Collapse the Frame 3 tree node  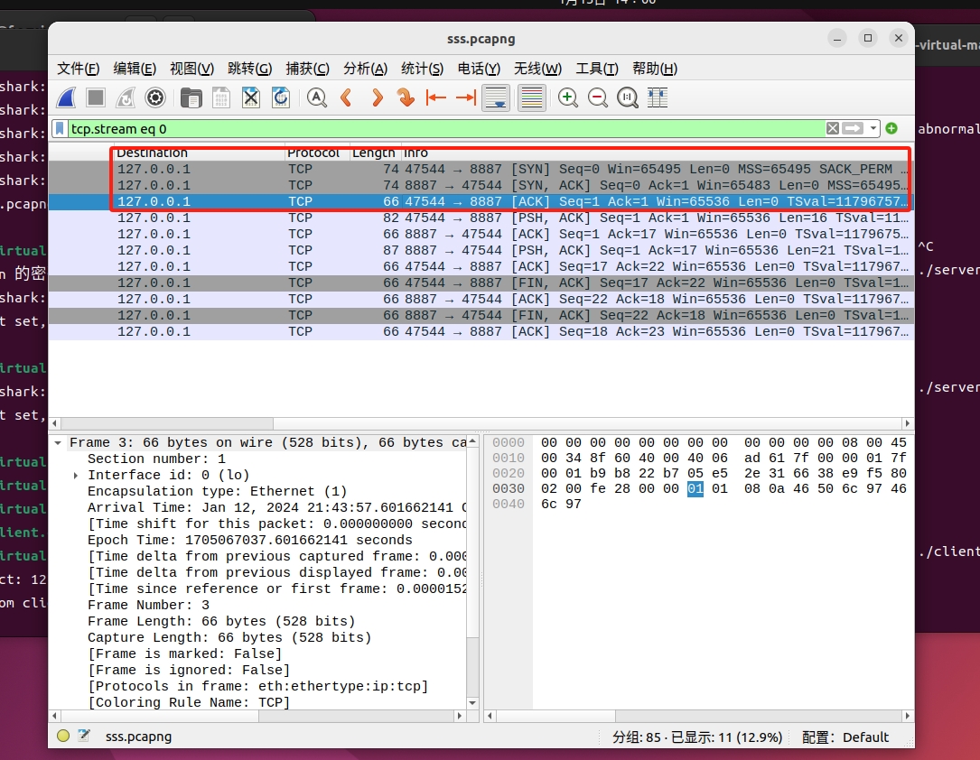(x=58, y=443)
